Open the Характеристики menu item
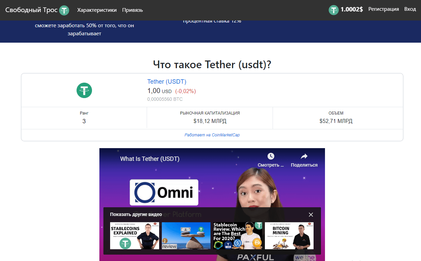Image resolution: width=421 pixels, height=261 pixels. click(x=97, y=10)
